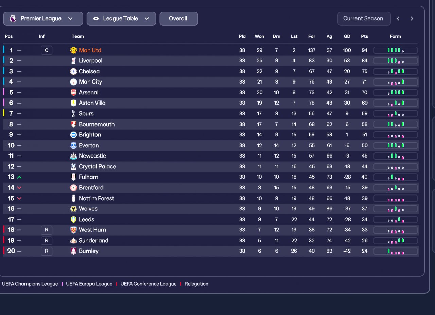The width and height of the screenshot is (435, 315).
Task: Click the Man Utd club crest
Action: point(73,50)
